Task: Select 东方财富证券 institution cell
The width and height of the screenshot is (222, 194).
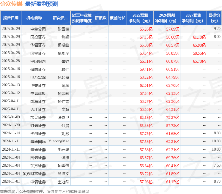Action: click(34, 174)
